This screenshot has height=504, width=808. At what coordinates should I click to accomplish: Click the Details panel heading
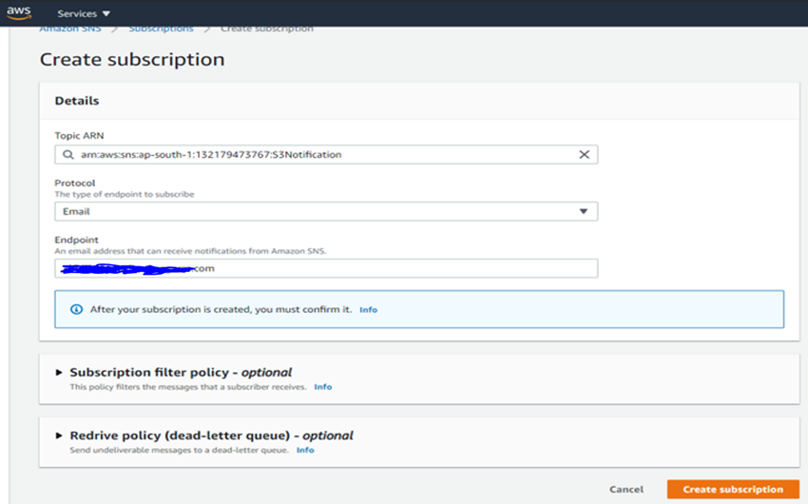coord(77,101)
